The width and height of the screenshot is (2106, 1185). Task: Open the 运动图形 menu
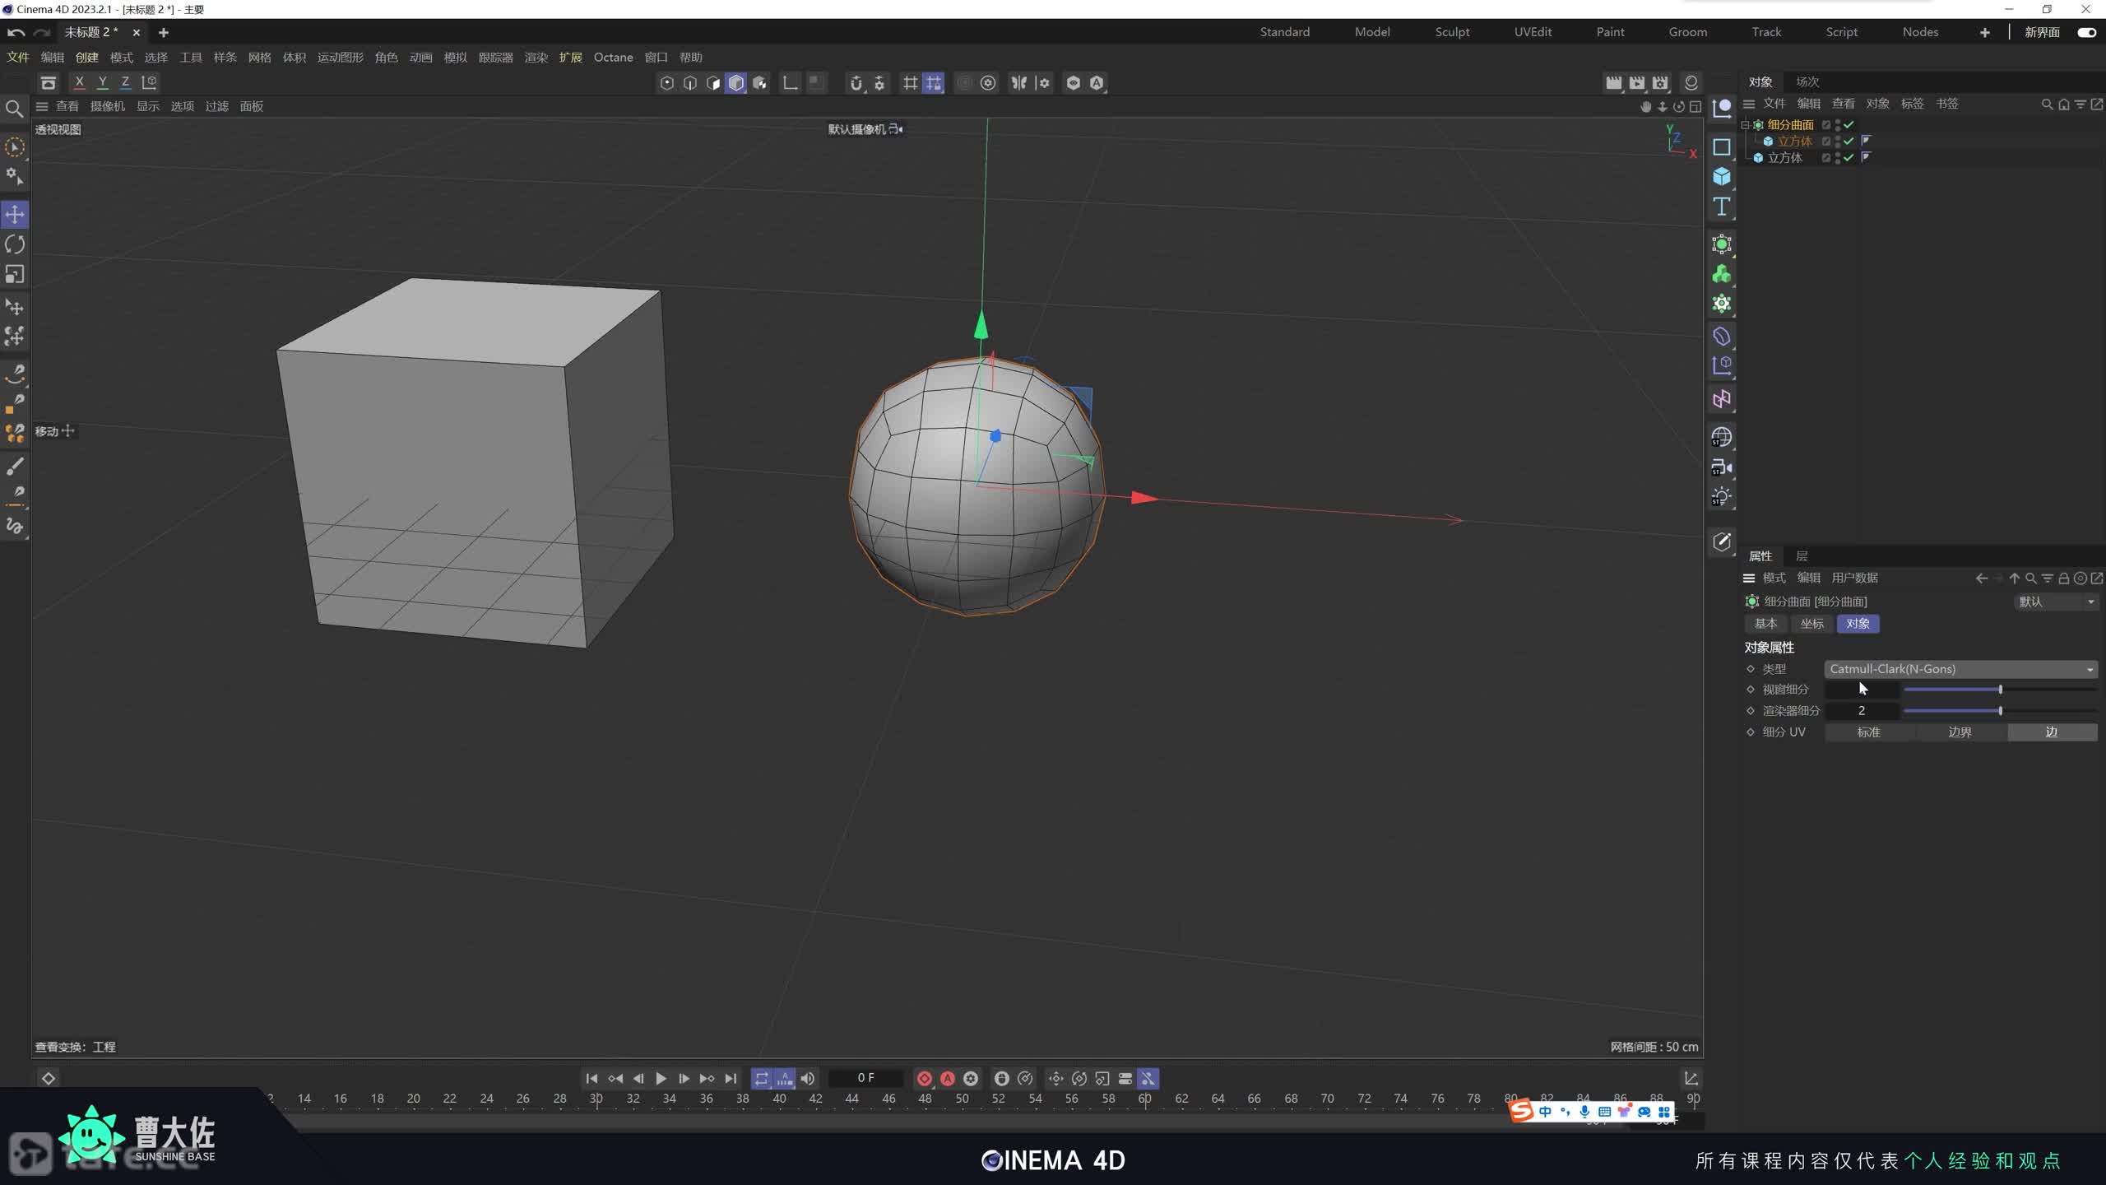tap(340, 58)
